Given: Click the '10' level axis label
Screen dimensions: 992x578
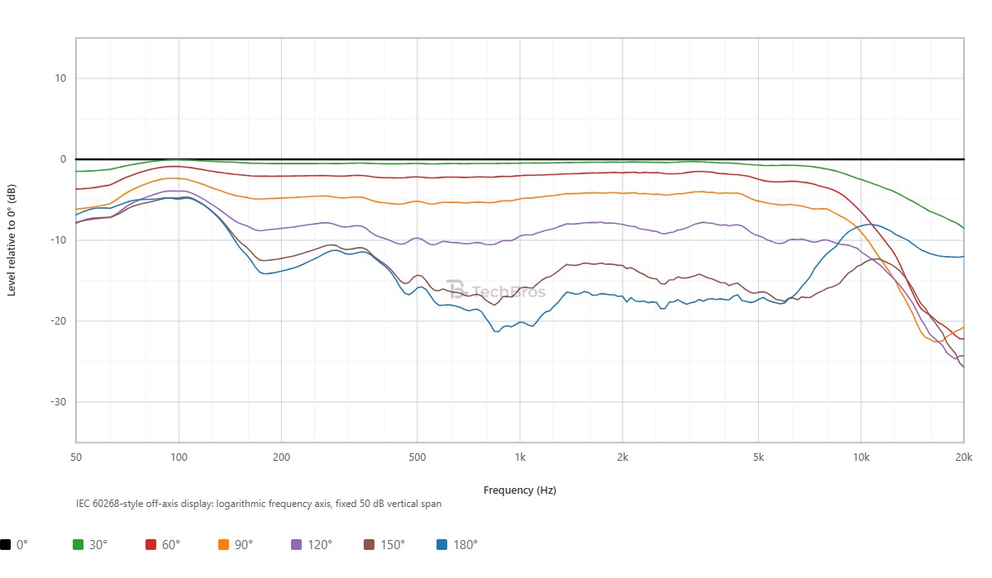Looking at the screenshot, I should click(61, 78).
